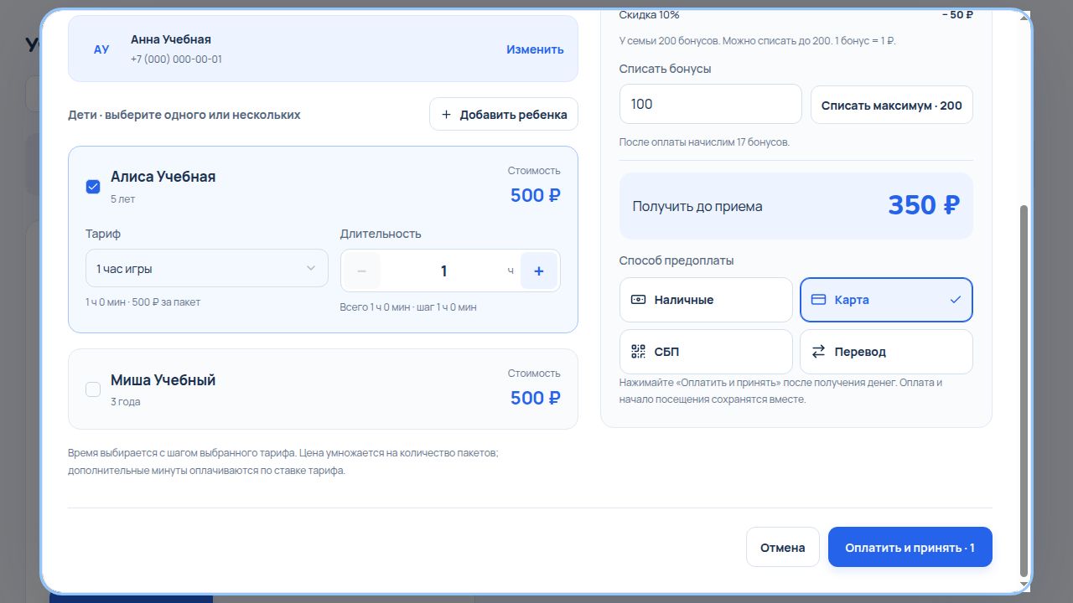Click the dialog's vertical scrollbar
Viewport: 1073px width, 603px height.
(1023, 389)
